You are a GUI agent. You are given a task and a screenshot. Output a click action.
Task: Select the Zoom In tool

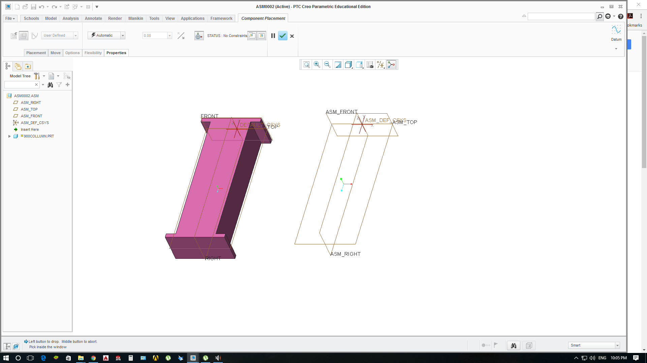tap(317, 65)
